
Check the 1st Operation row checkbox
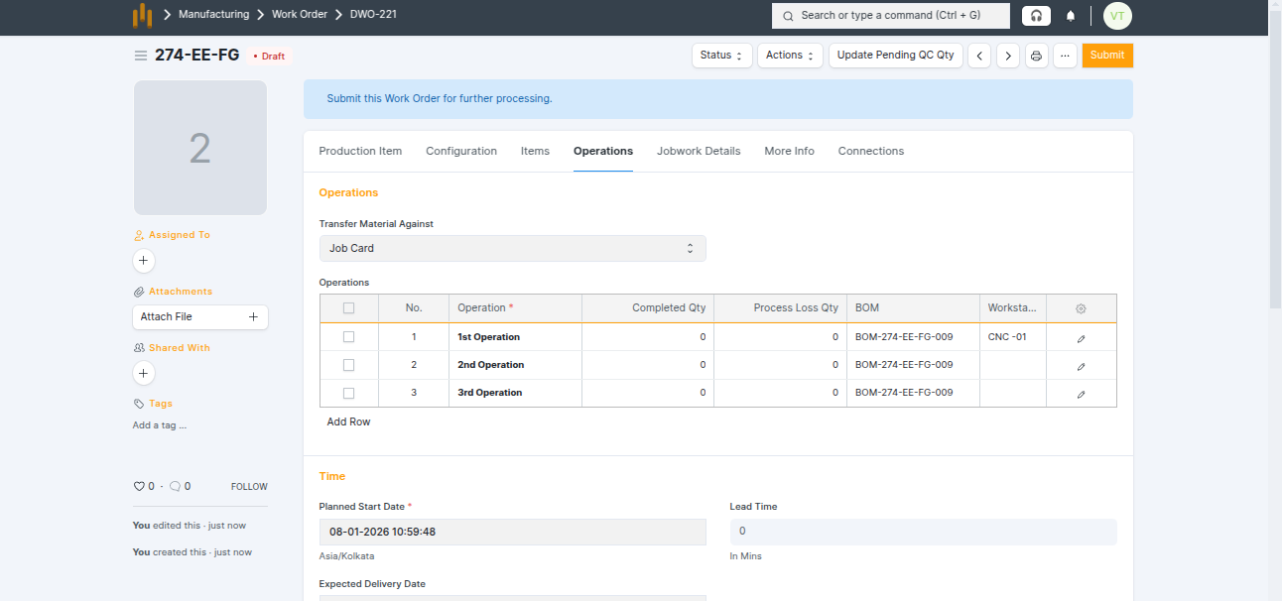point(348,337)
